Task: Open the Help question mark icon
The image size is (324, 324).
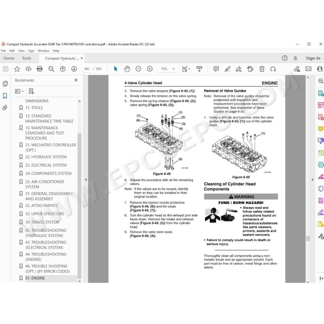Action: pos(285,58)
